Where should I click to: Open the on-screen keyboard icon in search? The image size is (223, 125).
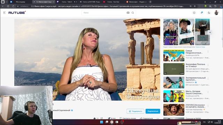(x=128, y=13)
